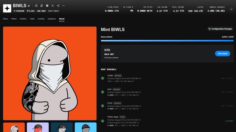
Task: Select the orange hooded character thumbnail
Action: tap(14, 127)
